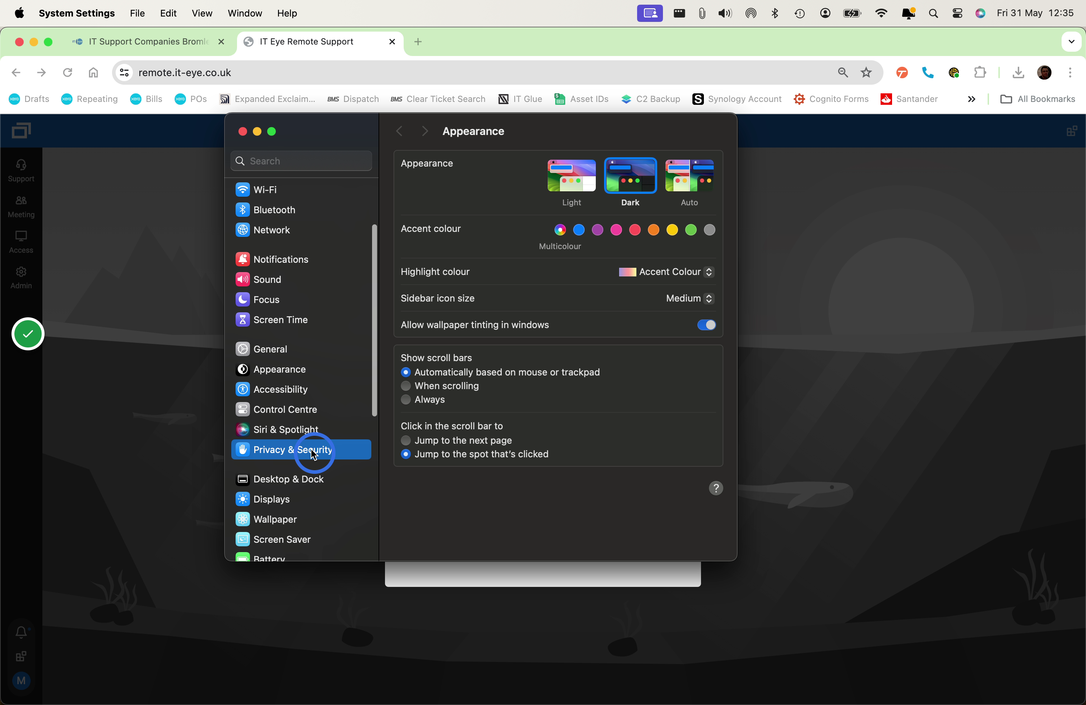Click the help question mark button
Screen dimensions: 1086x705
pyautogui.click(x=715, y=488)
